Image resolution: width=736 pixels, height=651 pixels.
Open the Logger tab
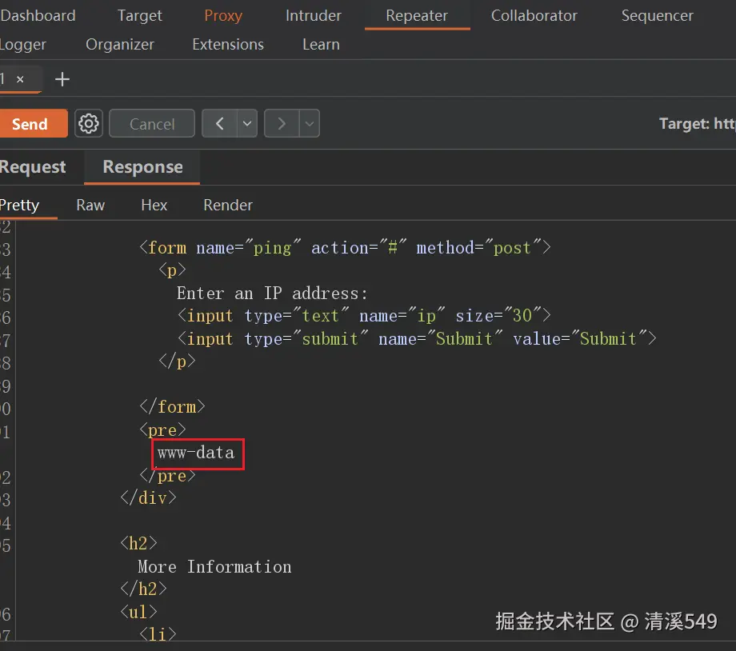pos(22,45)
